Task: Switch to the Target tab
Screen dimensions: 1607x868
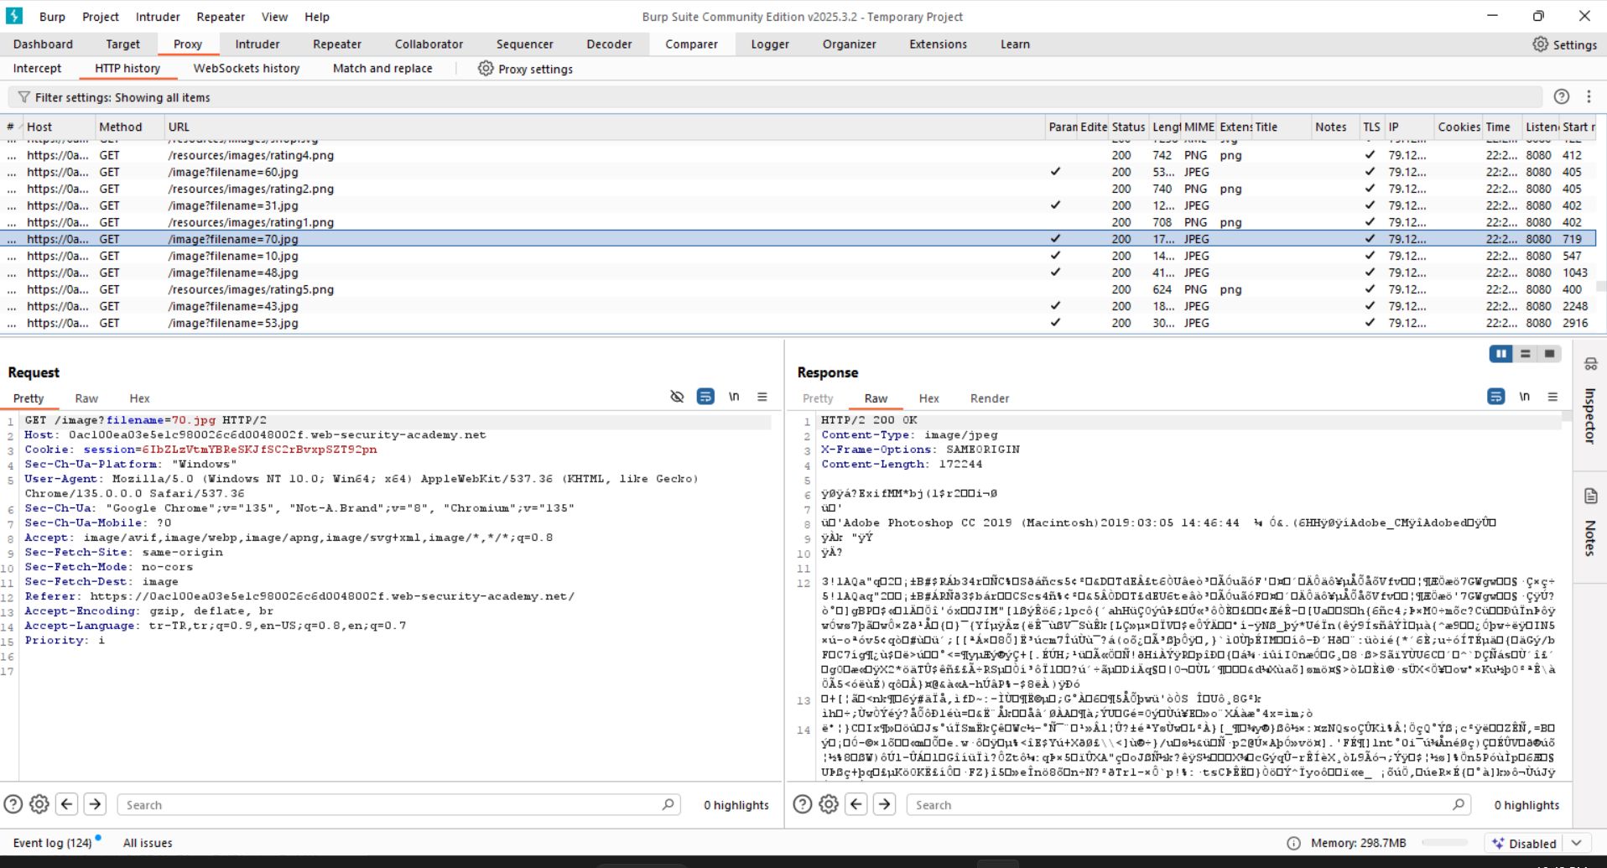Action: point(123,44)
